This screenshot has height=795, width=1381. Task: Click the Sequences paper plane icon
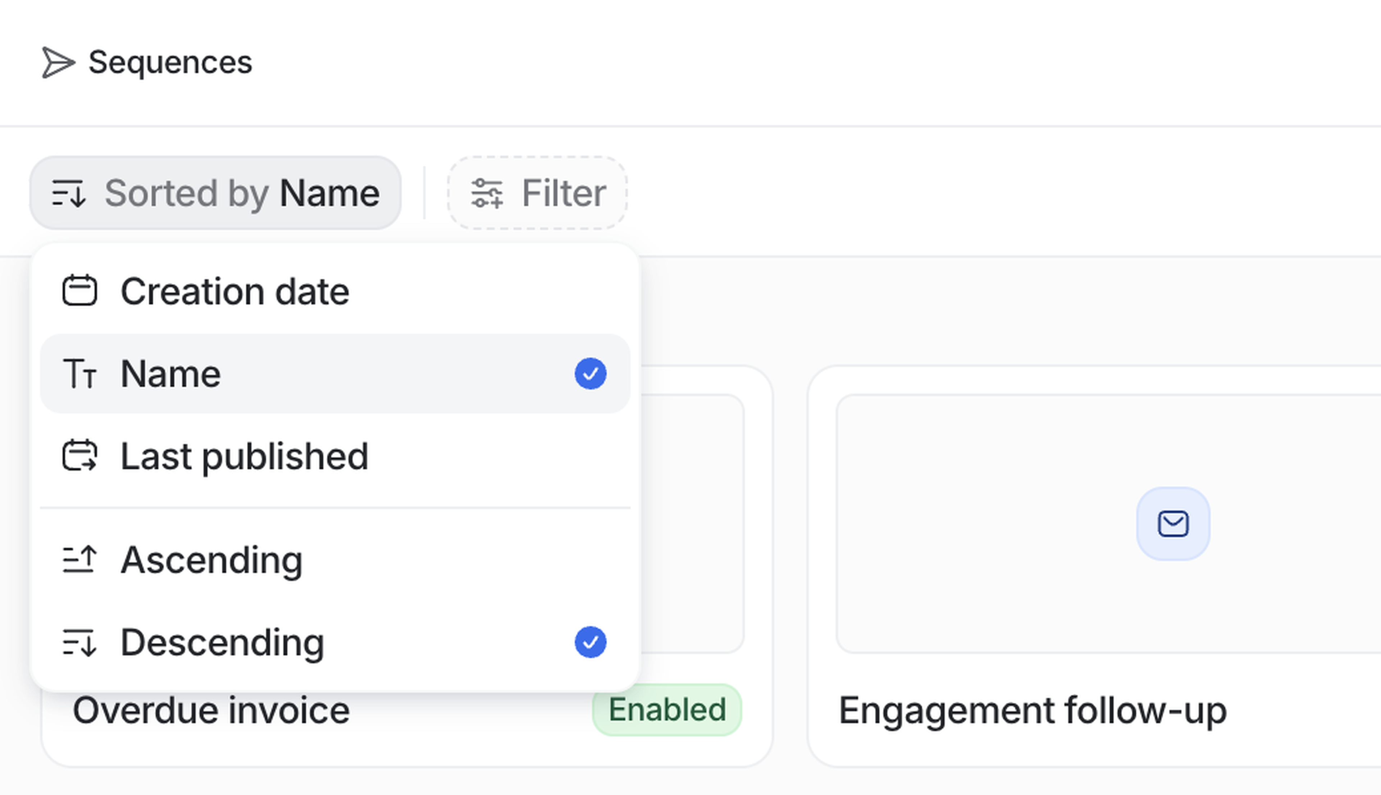pyautogui.click(x=58, y=63)
